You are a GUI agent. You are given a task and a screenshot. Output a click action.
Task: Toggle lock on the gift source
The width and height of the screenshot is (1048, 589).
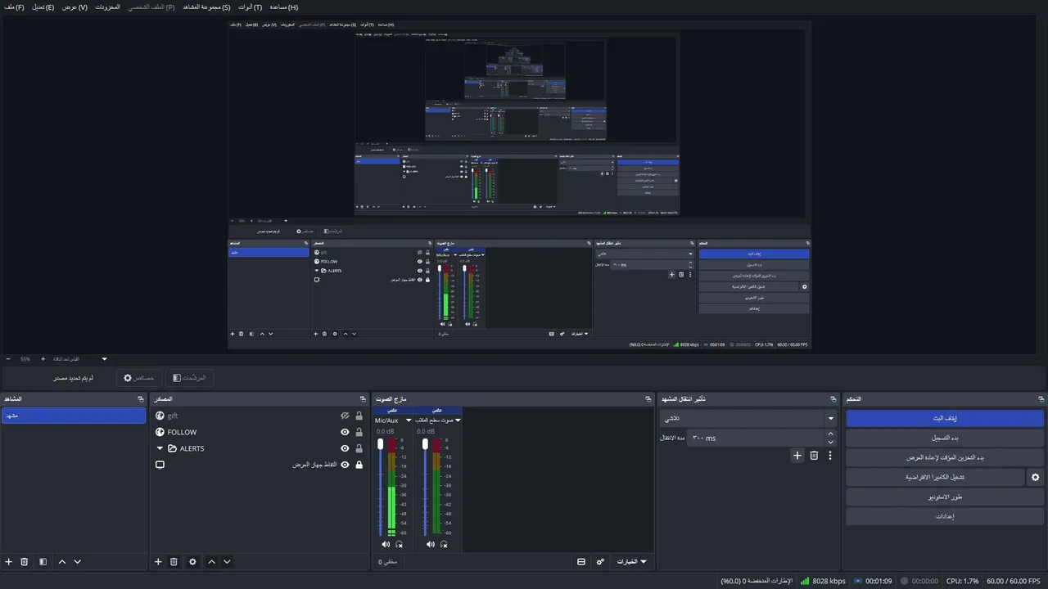(x=359, y=416)
